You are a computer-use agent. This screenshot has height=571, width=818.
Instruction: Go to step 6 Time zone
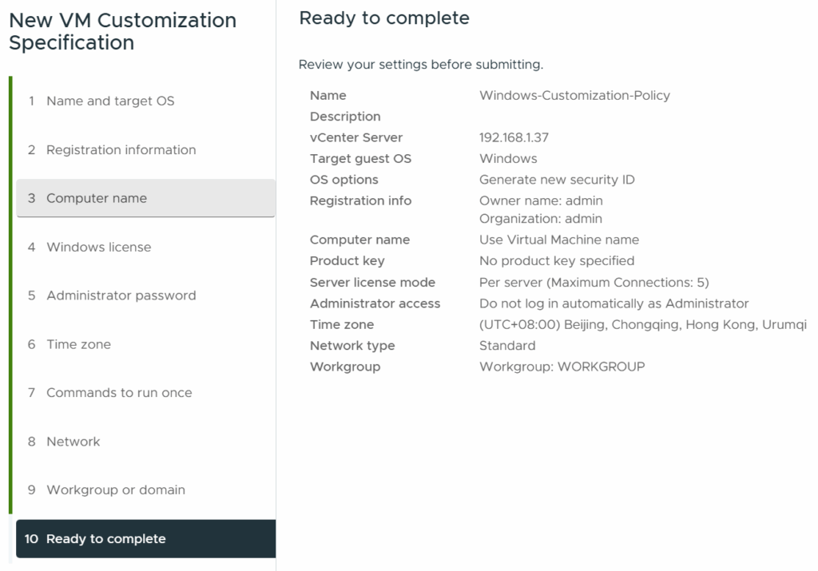(x=145, y=344)
